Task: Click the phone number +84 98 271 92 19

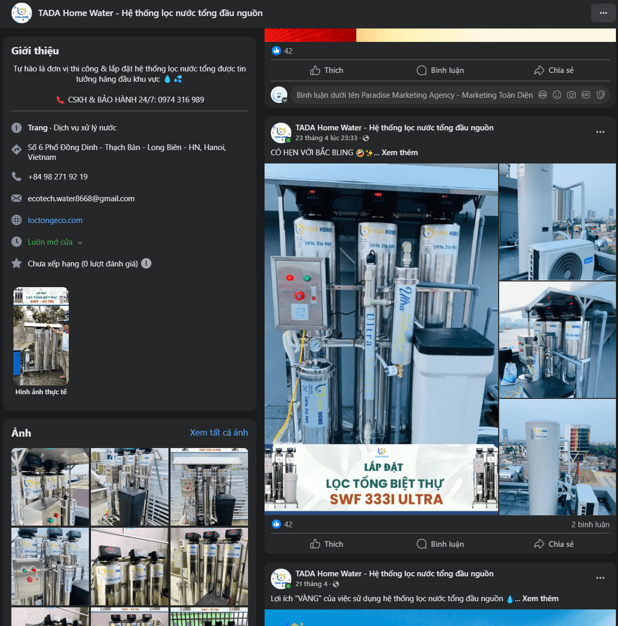Action: tap(58, 177)
